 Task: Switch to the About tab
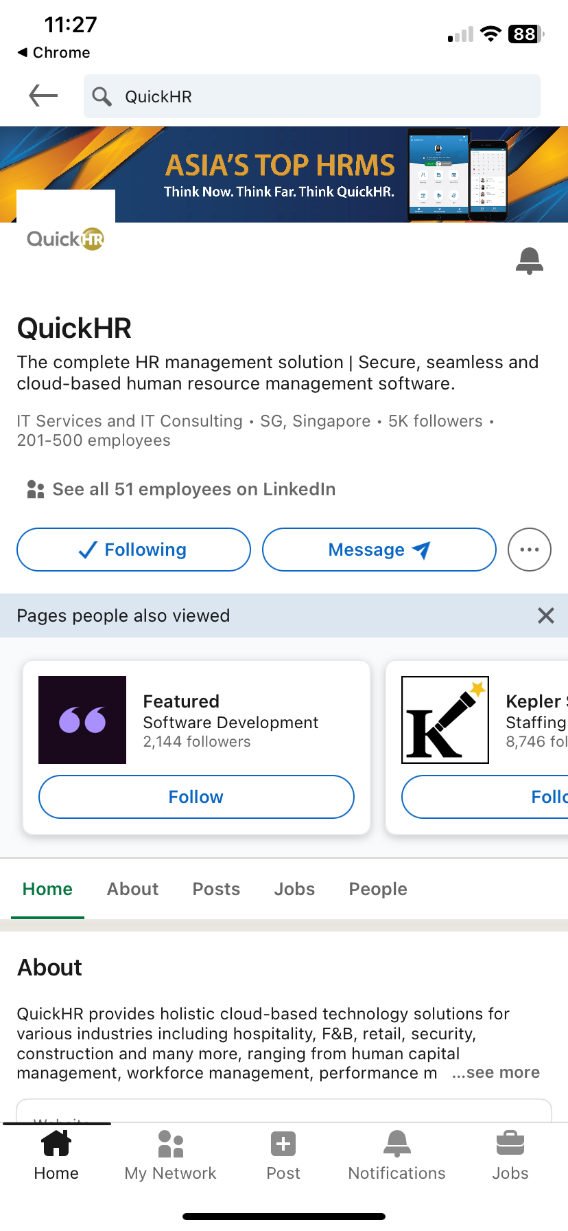point(132,889)
